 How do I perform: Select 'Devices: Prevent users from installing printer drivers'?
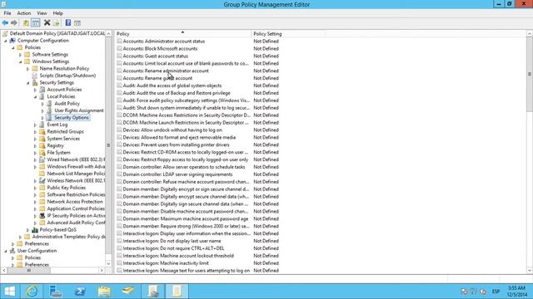tap(176, 145)
